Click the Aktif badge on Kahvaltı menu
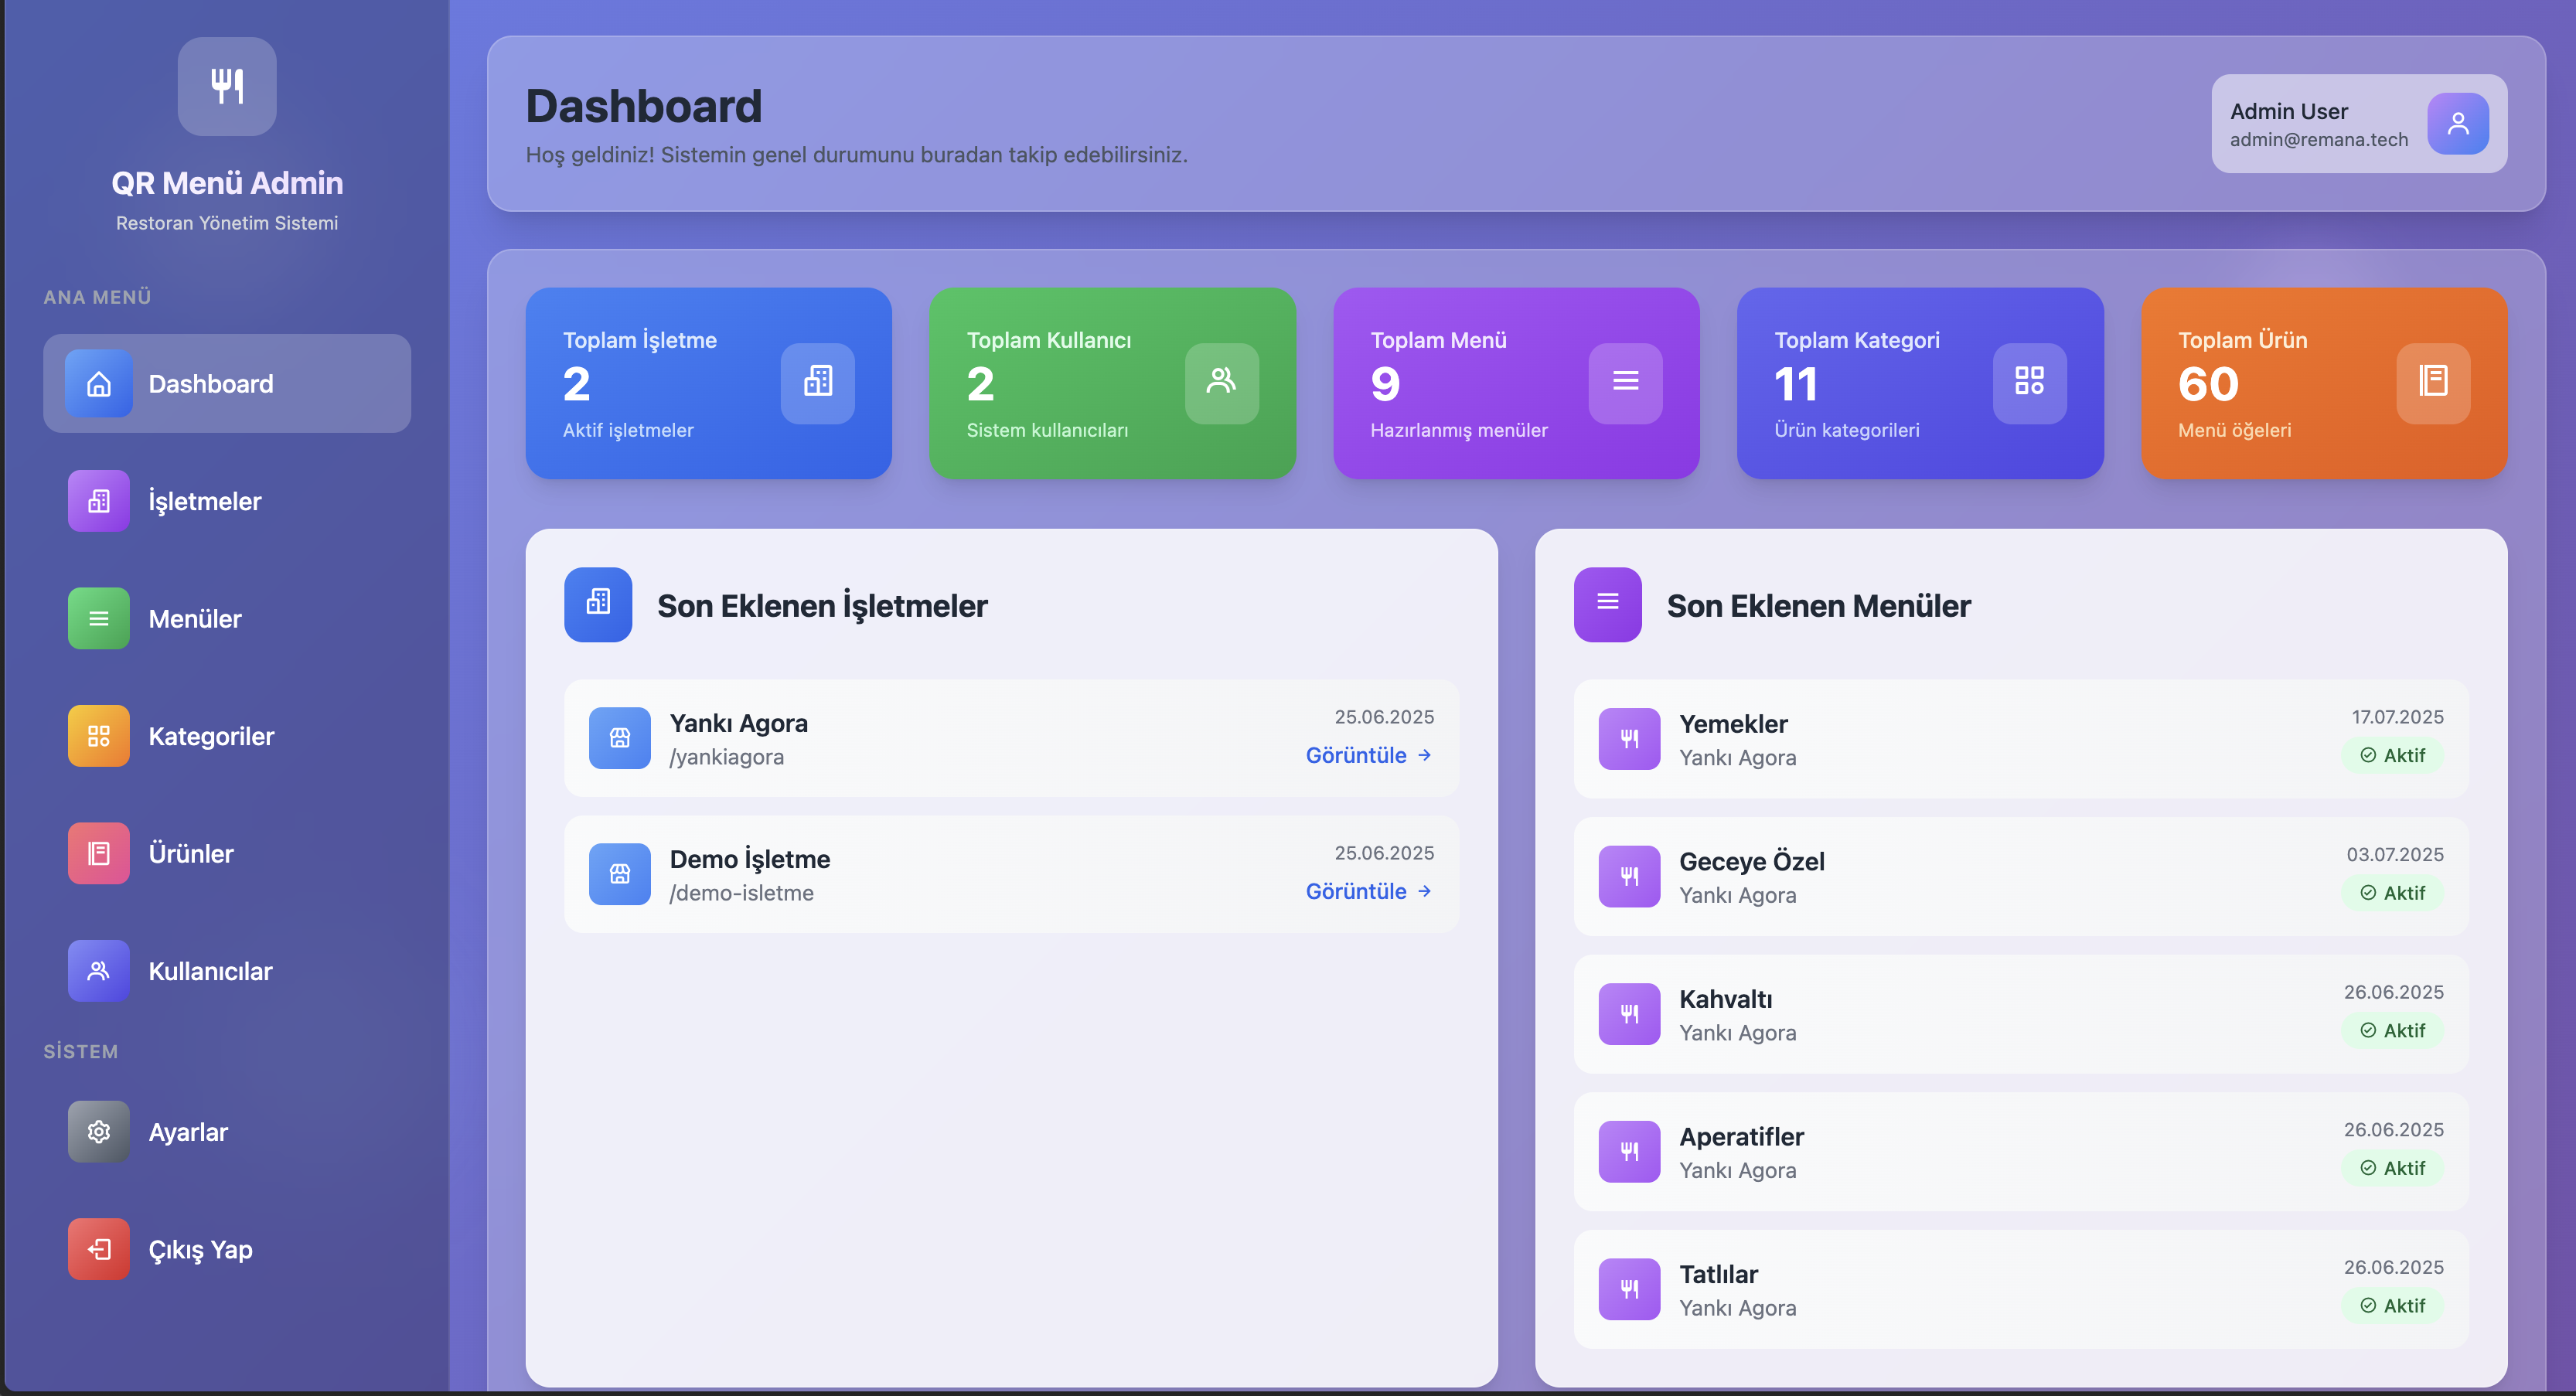This screenshot has width=2576, height=1396. click(x=2392, y=1031)
